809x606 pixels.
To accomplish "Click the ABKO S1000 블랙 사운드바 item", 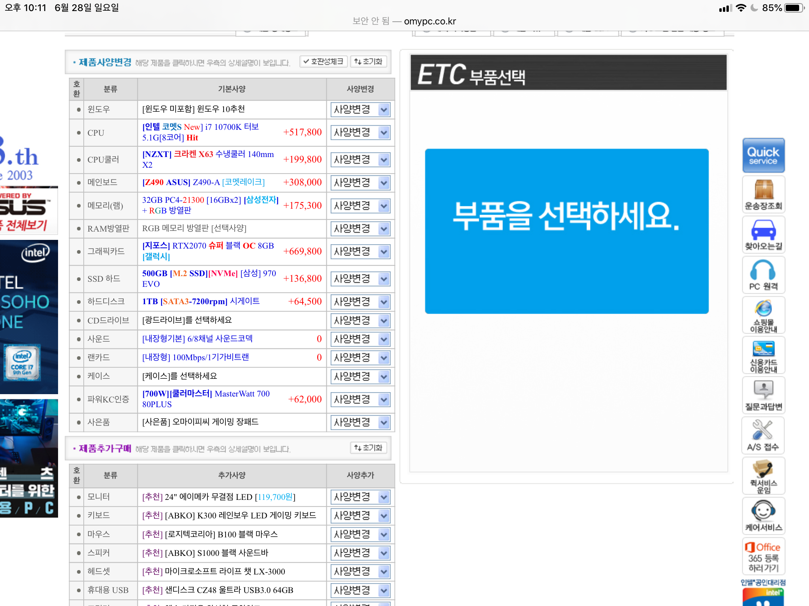I will click(x=205, y=553).
